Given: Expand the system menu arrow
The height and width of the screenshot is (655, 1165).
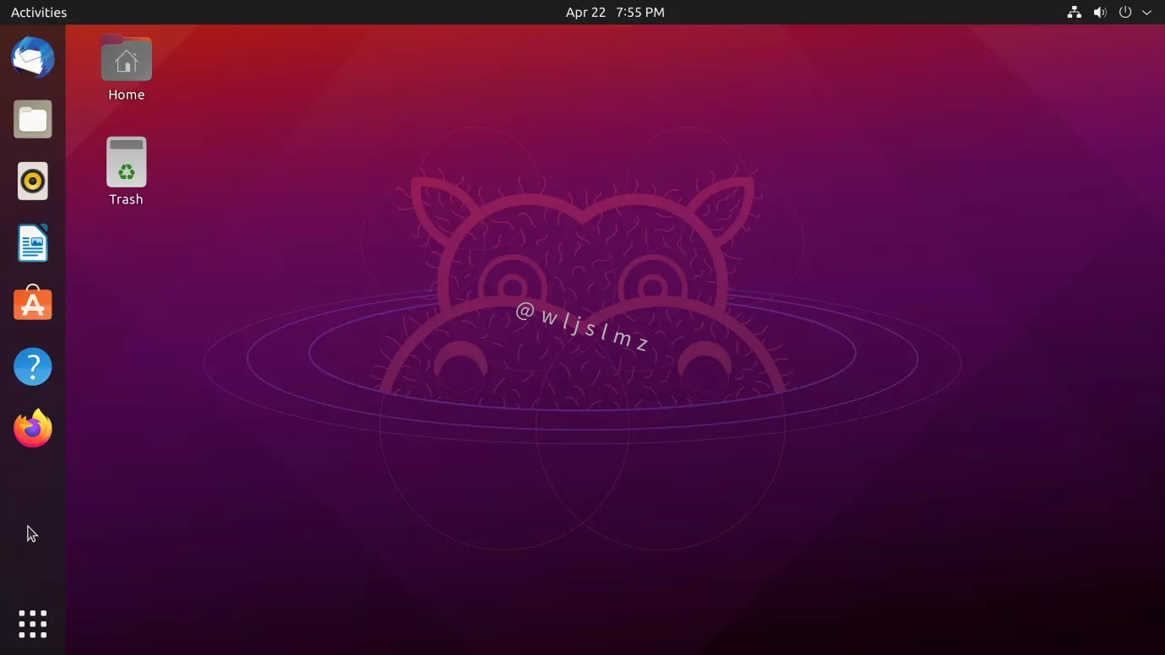Looking at the screenshot, I should pos(1146,13).
